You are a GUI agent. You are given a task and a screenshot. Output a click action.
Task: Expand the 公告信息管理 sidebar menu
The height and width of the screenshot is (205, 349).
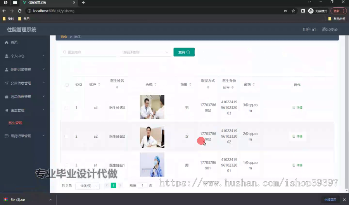(25, 83)
